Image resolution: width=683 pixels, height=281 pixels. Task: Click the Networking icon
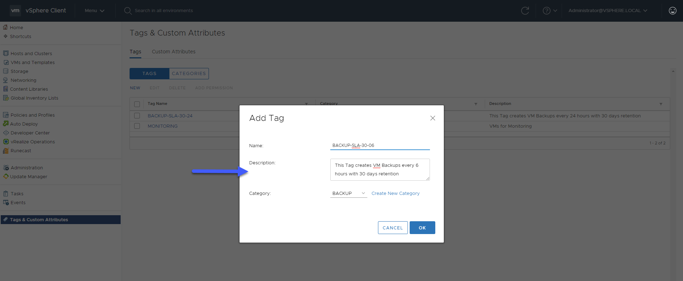coord(6,80)
